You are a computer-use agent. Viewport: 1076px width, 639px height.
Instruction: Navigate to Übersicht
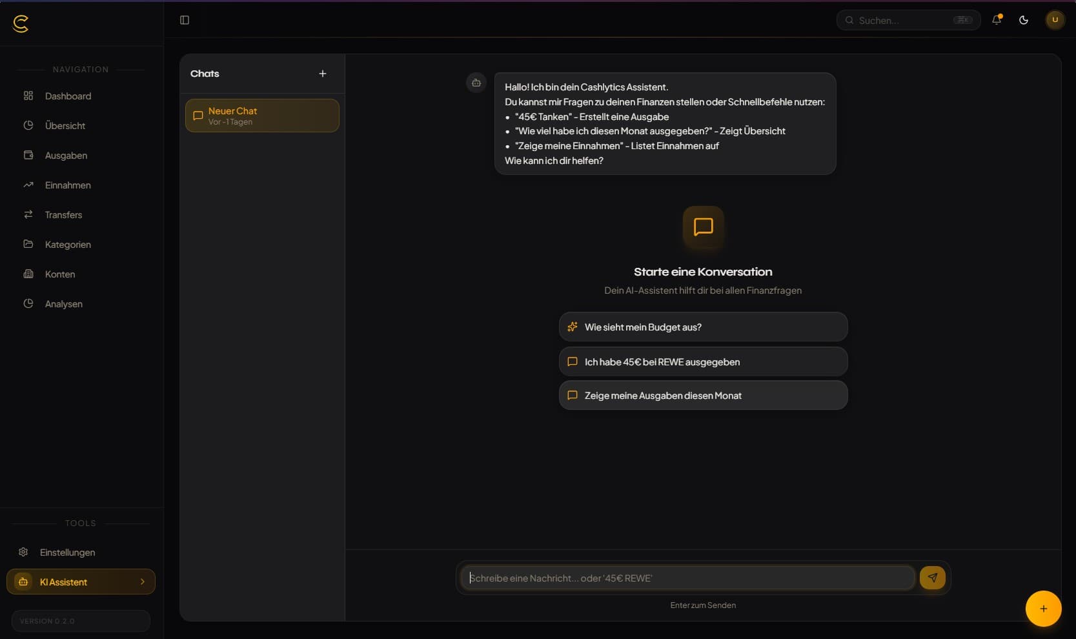coord(65,125)
